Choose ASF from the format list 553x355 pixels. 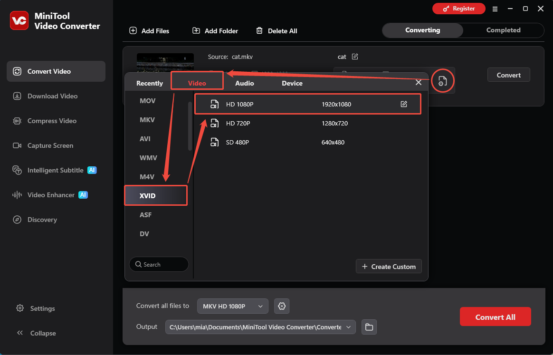coord(145,215)
